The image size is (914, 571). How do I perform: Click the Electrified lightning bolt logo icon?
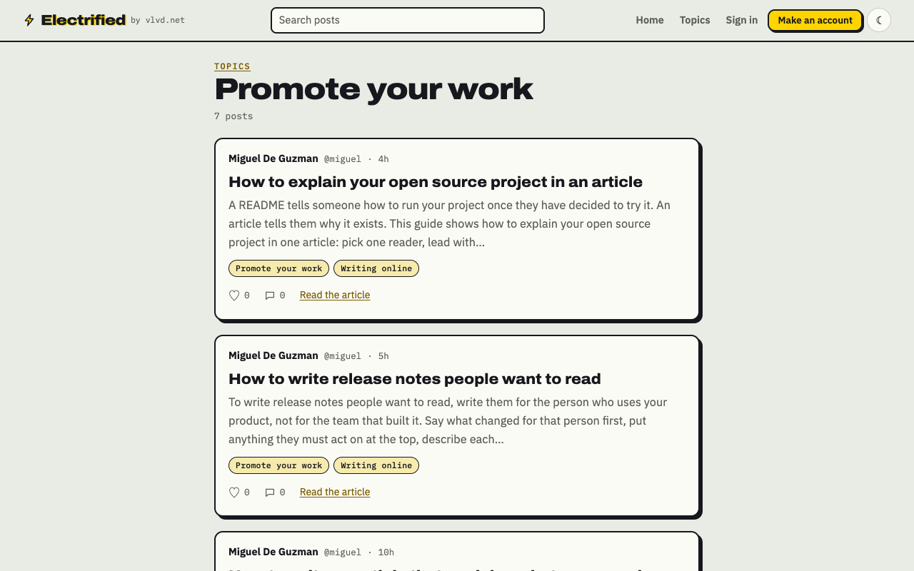tap(29, 20)
